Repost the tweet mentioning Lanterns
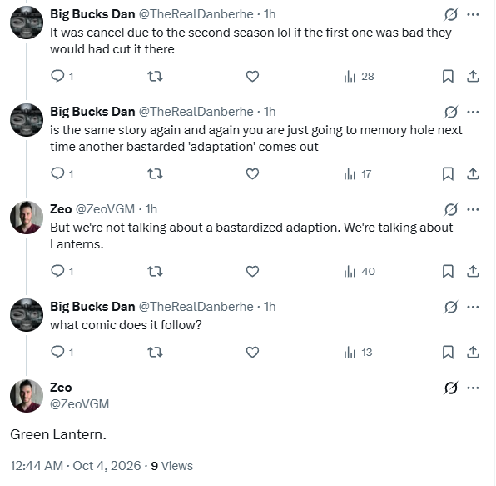496x486 pixels. 156,272
